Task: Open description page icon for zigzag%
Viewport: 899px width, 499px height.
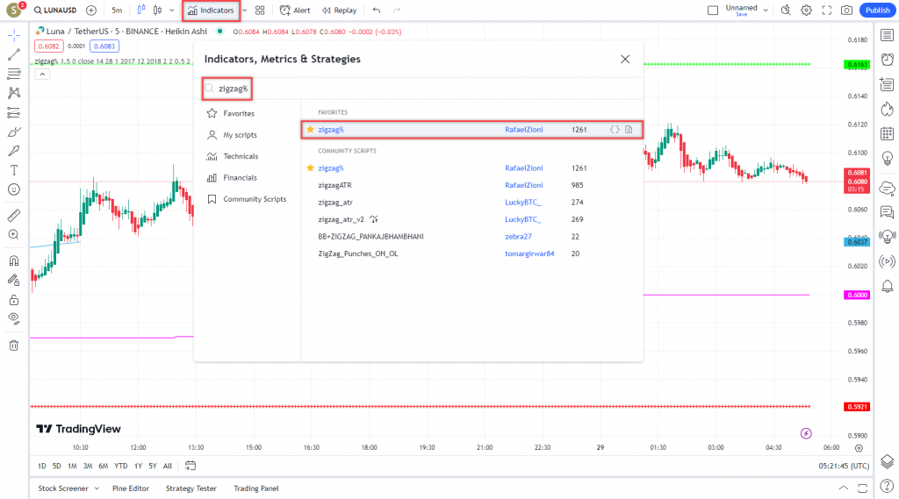Action: [629, 130]
